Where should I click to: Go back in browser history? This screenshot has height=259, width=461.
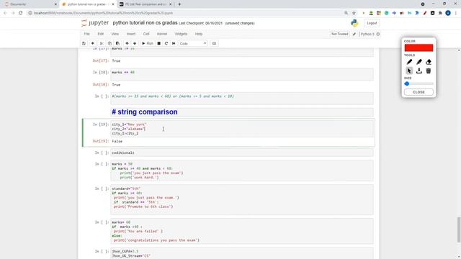[x=5, y=13]
